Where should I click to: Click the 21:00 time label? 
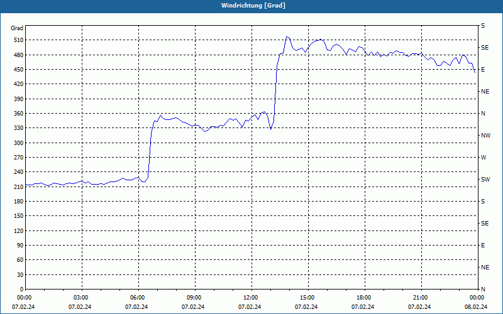pos(421,298)
